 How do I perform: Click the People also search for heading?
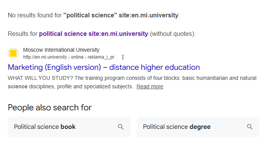click(49, 108)
